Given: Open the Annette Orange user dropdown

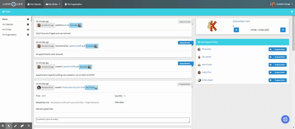Looking at the screenshot, I should click(x=282, y=4).
